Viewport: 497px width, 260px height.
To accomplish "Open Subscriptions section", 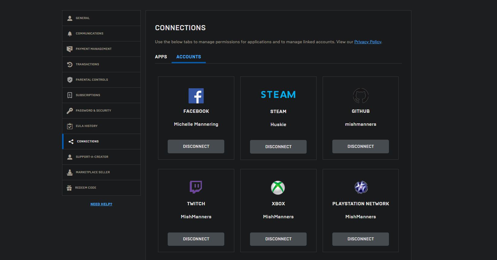I will coord(101,95).
